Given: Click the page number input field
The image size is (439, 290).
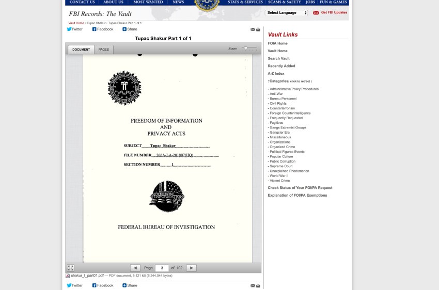Looking at the screenshot, I should 162,268.
